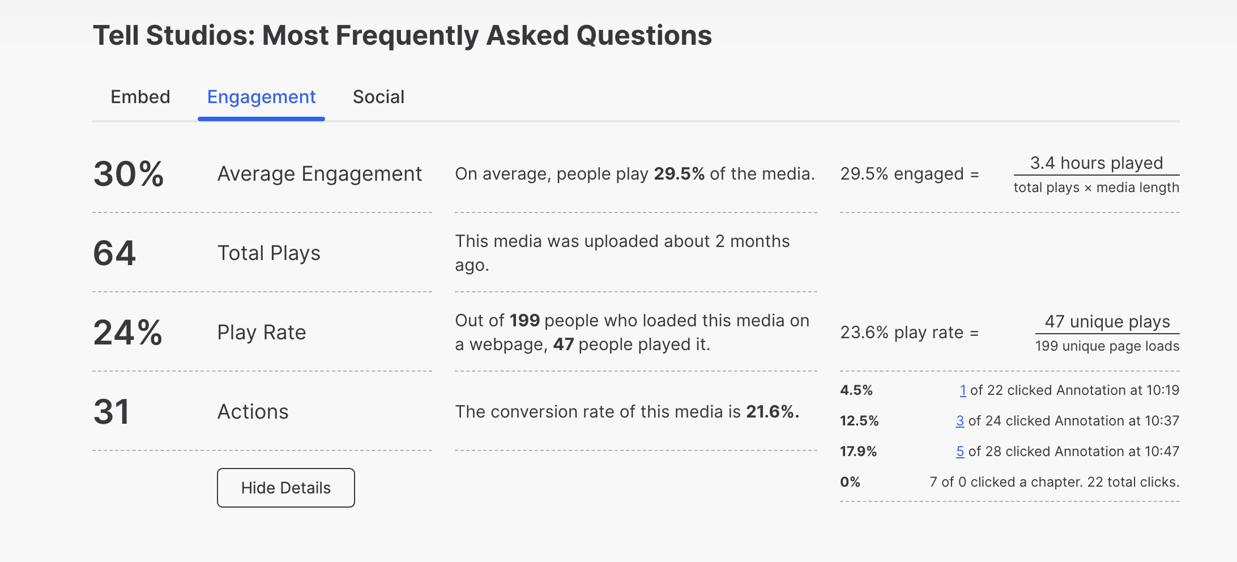Viewport: 1237px width, 562px height.
Task: Open the Social tab
Action: (378, 97)
